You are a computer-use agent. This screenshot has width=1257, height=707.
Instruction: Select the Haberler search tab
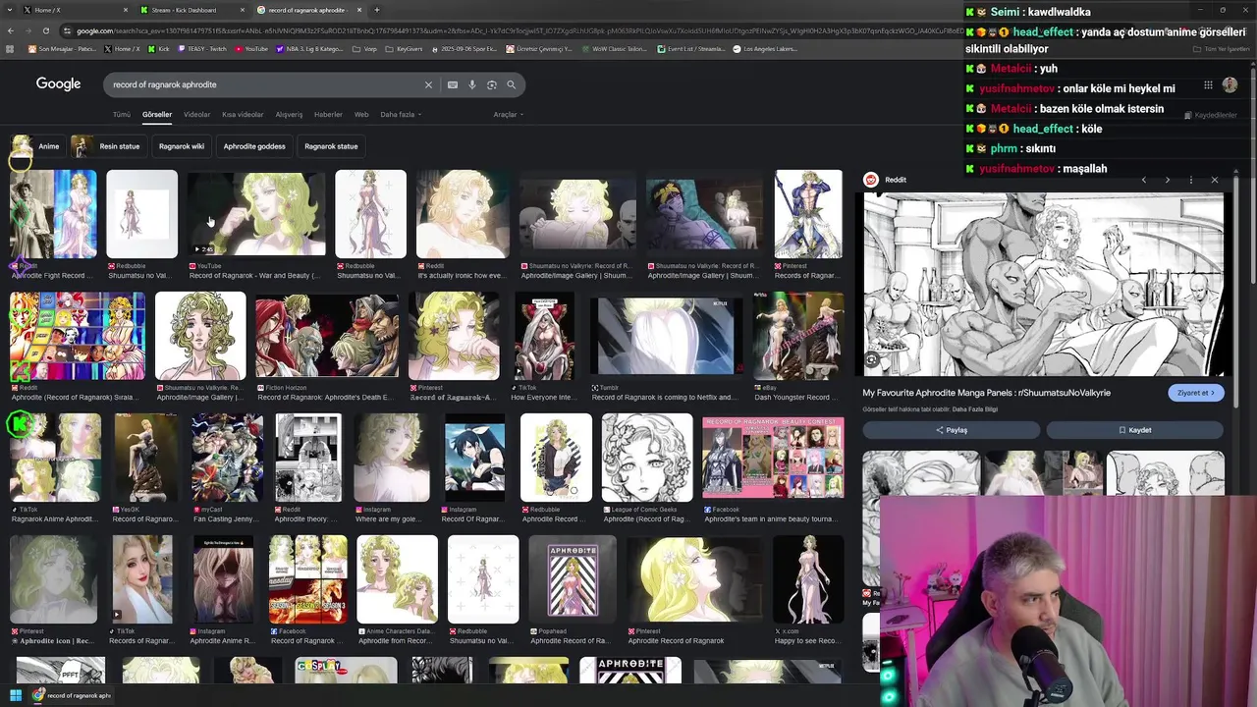328,115
